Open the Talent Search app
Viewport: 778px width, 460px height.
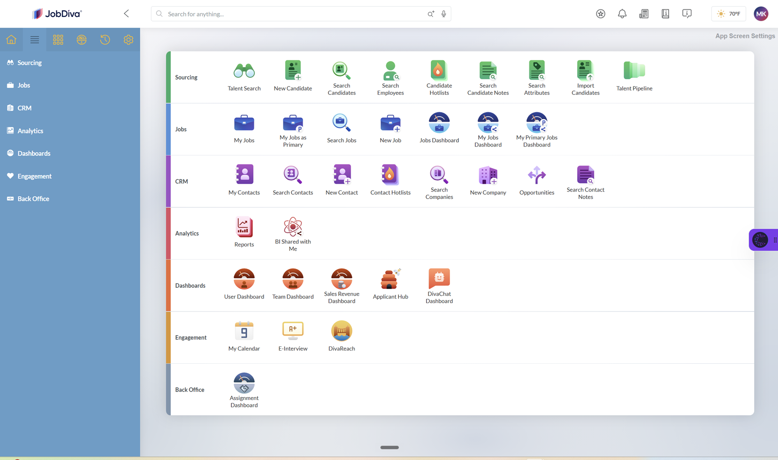(244, 77)
